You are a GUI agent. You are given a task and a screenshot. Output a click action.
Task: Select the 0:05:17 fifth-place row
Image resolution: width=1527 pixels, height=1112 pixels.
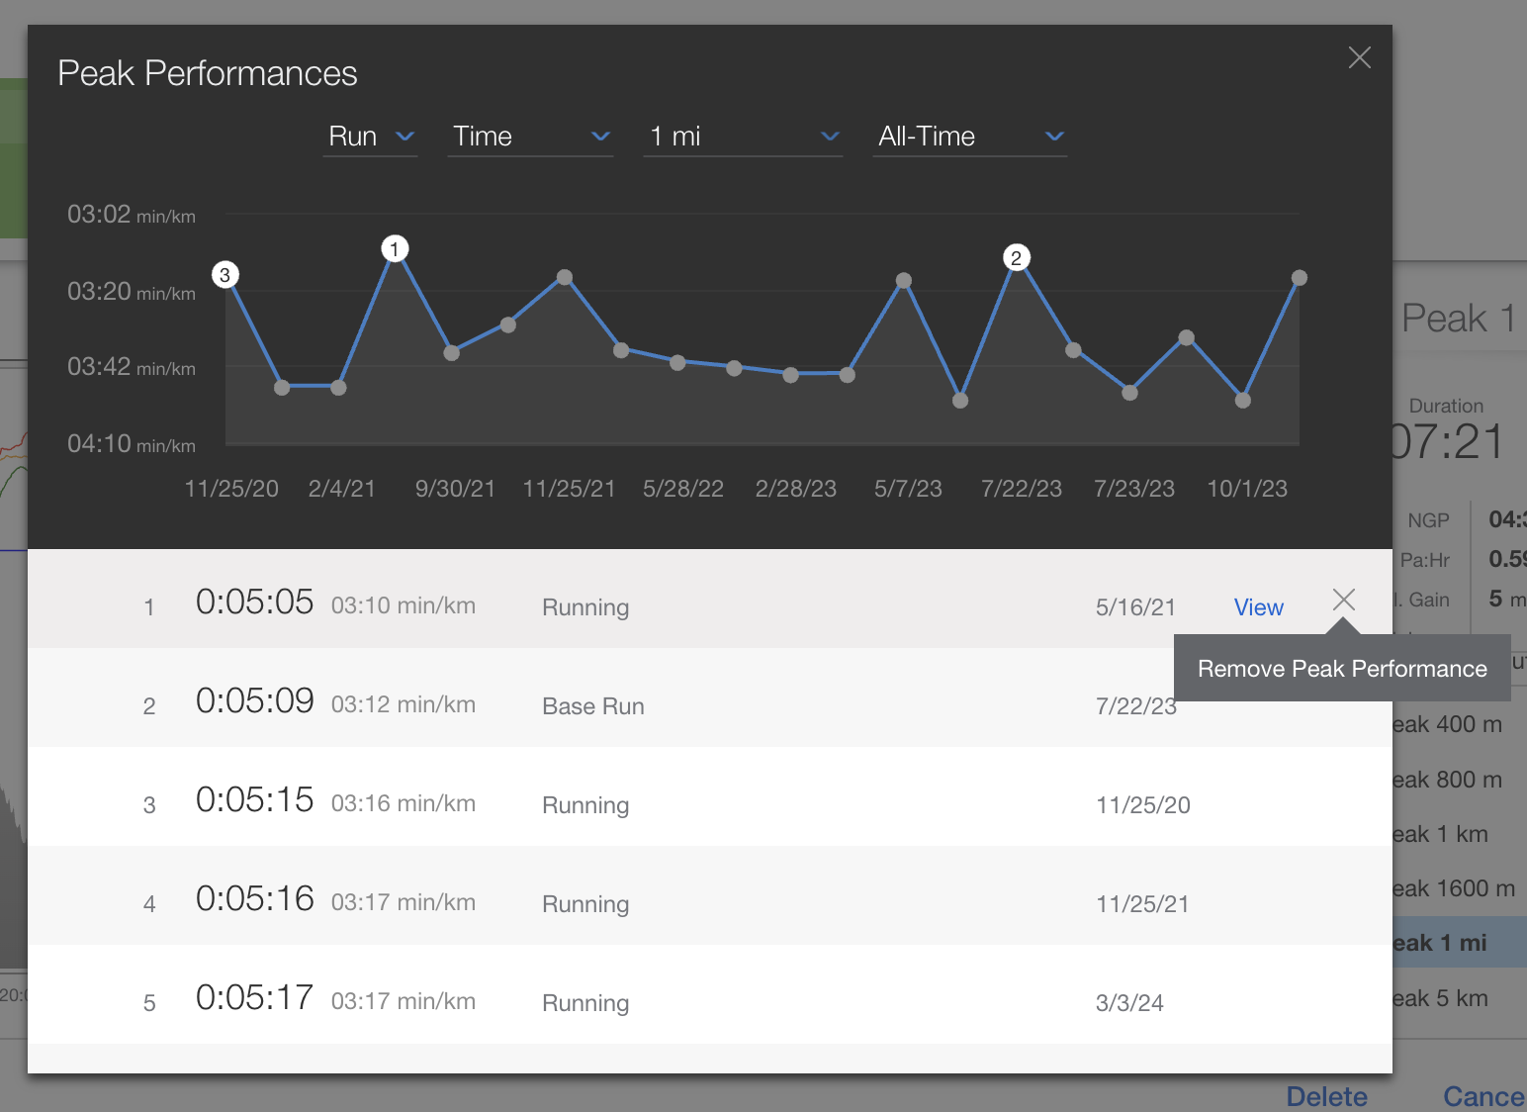(710, 994)
